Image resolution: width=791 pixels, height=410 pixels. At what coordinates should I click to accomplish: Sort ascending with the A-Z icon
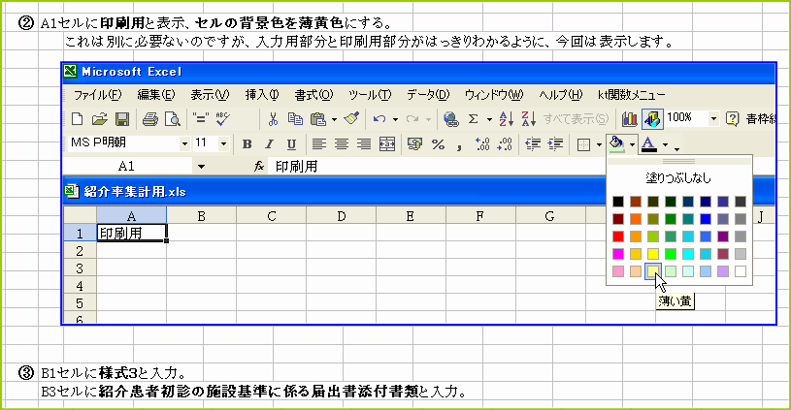tap(506, 119)
